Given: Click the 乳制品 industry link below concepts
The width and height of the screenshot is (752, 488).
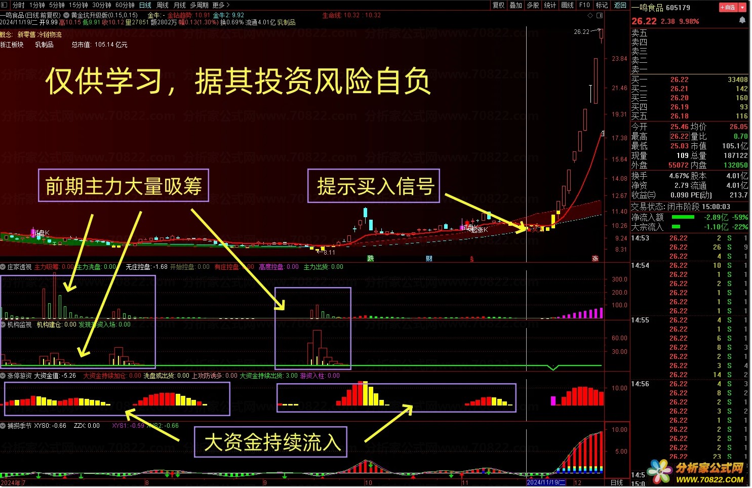Looking at the screenshot, I should click(44, 45).
